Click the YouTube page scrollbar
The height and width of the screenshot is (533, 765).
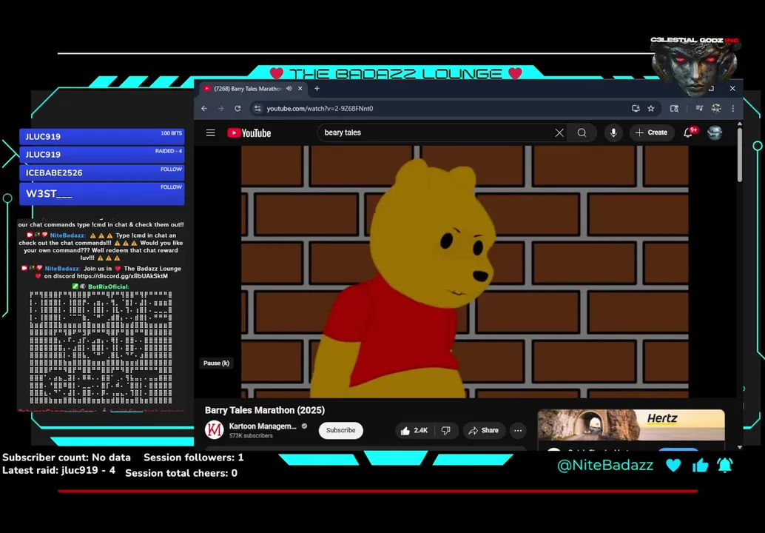pyautogui.click(x=740, y=155)
